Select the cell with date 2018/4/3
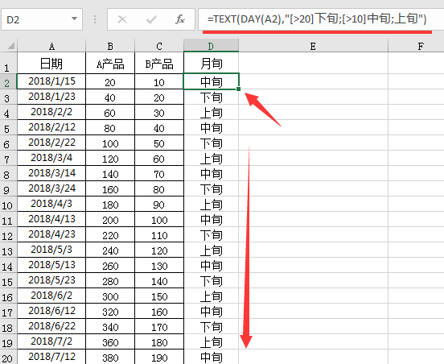The width and height of the screenshot is (444, 364). pyautogui.click(x=51, y=204)
